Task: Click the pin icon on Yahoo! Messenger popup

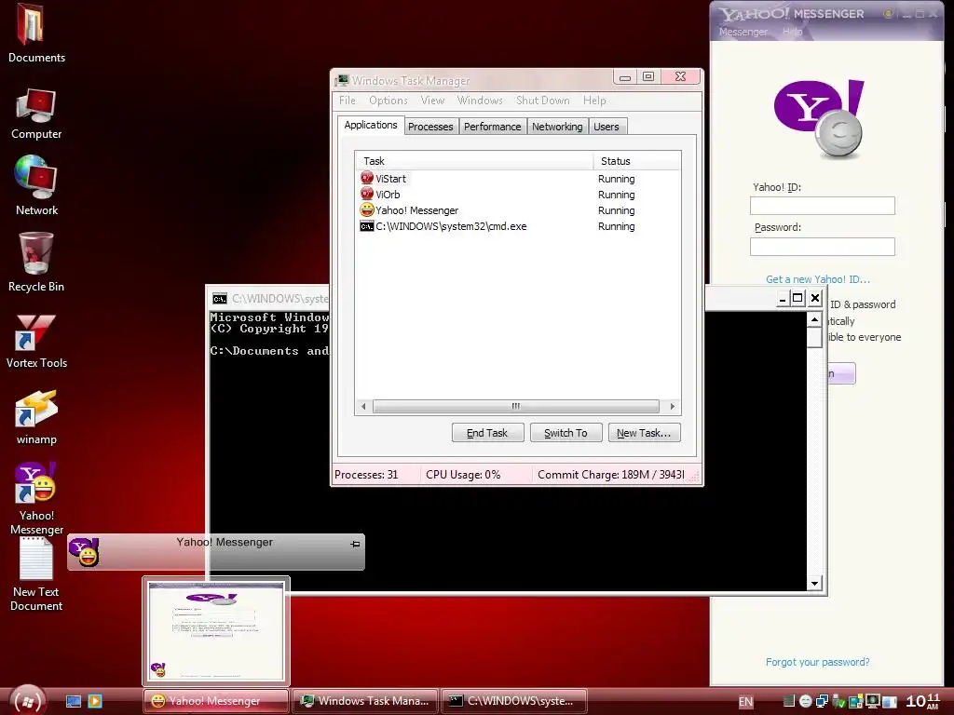Action: point(355,544)
